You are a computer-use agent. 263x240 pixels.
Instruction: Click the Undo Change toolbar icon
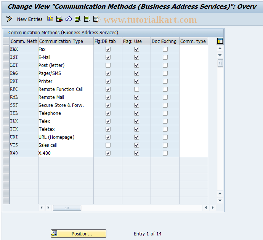pyautogui.click(x=69, y=19)
